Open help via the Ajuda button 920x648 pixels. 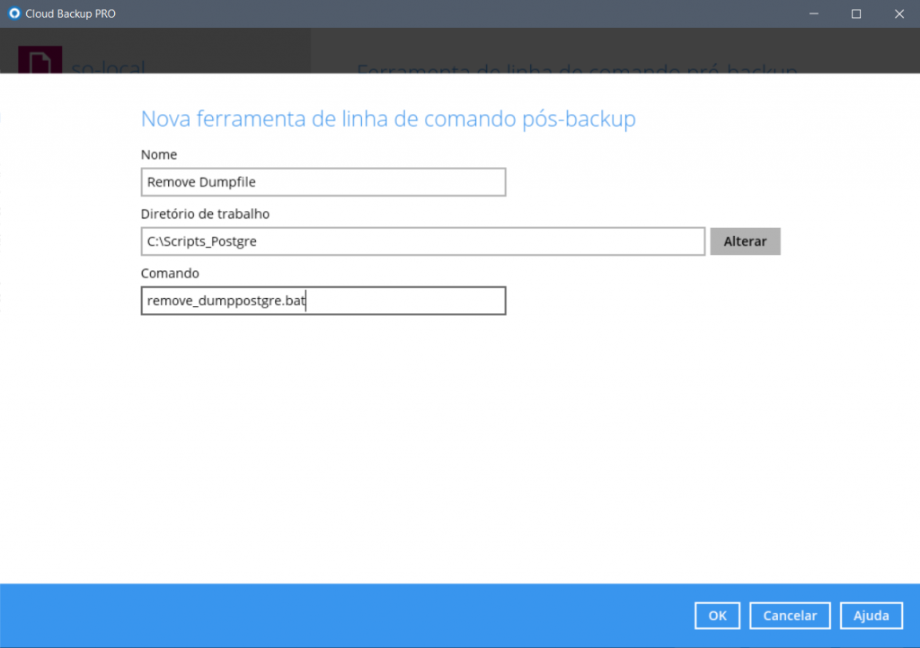coord(871,616)
